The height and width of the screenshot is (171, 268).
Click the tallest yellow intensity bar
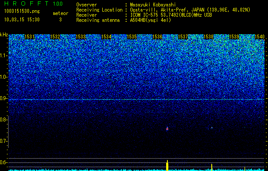(167, 165)
